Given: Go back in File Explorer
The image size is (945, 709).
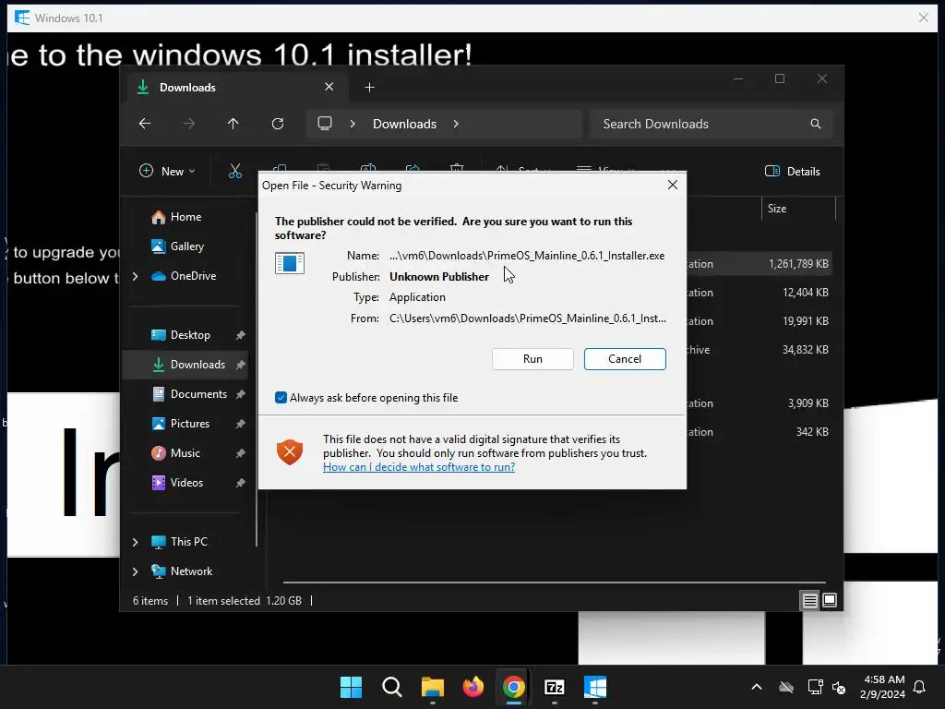Looking at the screenshot, I should [145, 124].
